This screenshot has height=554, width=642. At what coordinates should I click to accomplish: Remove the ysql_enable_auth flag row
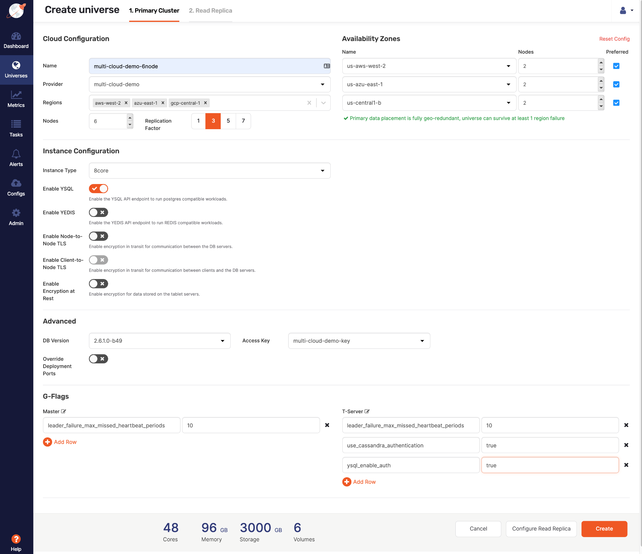point(626,465)
